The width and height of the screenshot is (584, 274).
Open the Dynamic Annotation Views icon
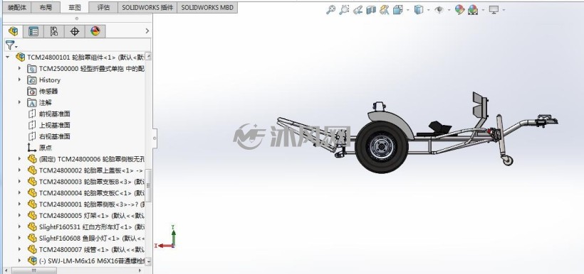click(x=385, y=10)
